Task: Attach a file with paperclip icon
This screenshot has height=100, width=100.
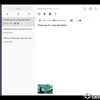Action: (55, 14)
